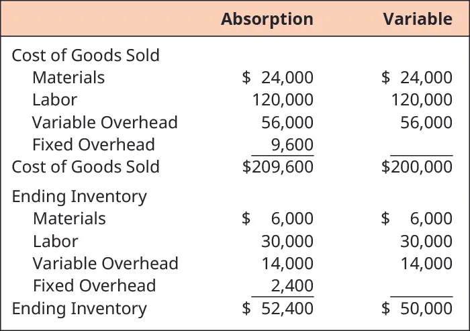The image size is (470, 331).
Task: Click the 2,400 fixed overhead value
Action: pos(293,285)
